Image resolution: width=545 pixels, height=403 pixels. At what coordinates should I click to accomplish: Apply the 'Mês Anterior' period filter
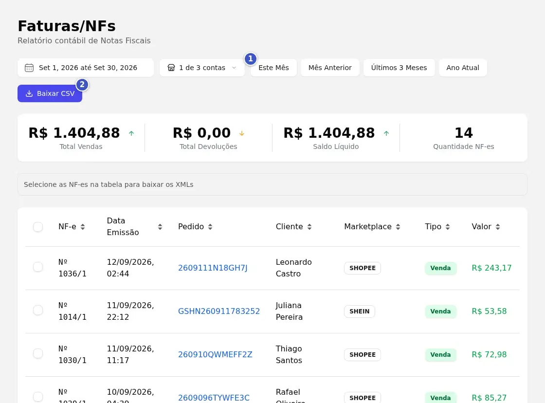click(x=330, y=68)
